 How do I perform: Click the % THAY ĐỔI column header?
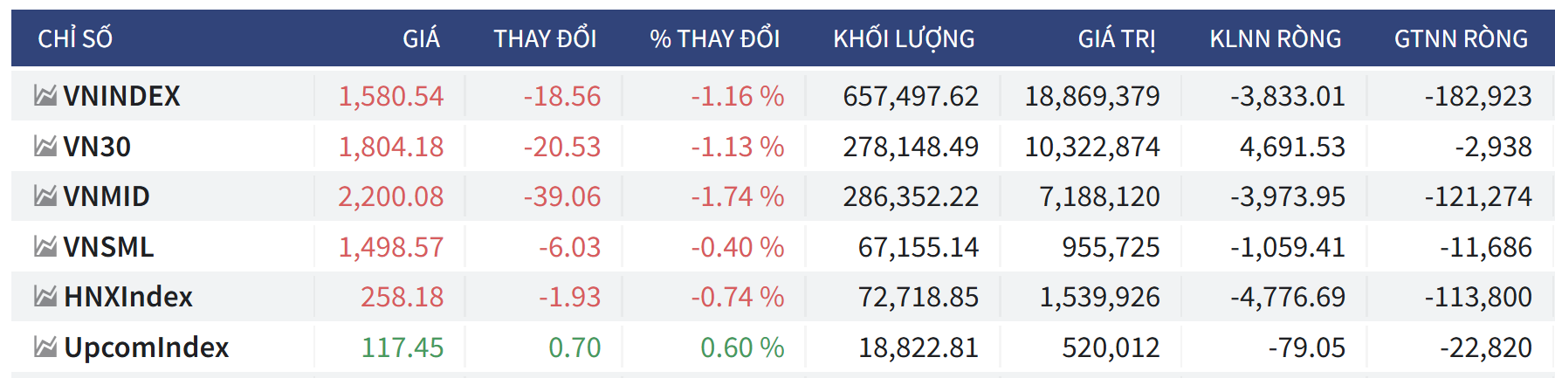pos(714,39)
